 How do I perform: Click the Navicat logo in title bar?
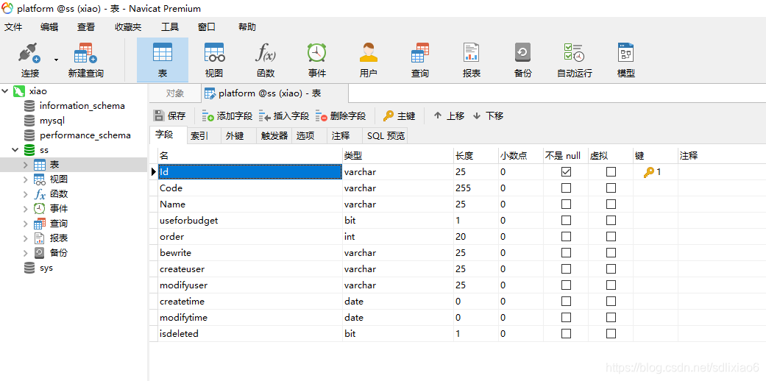tap(8, 8)
